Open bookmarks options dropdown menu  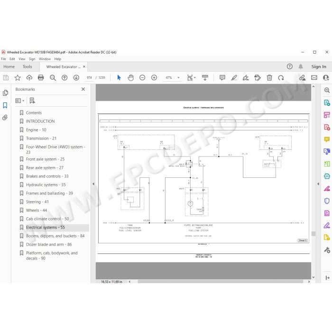(20, 101)
